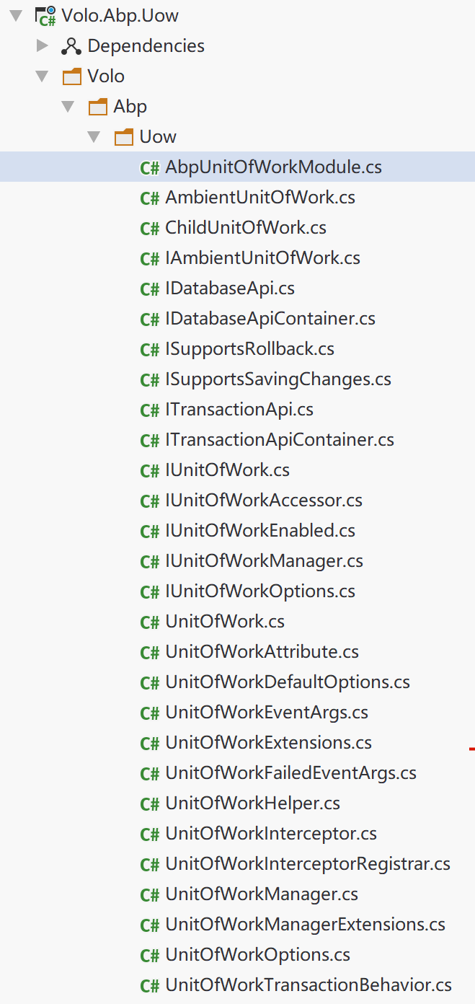Select the file UnitOfWorkExtensions.cs
Viewport: 475px width, 1004px height.
269,743
